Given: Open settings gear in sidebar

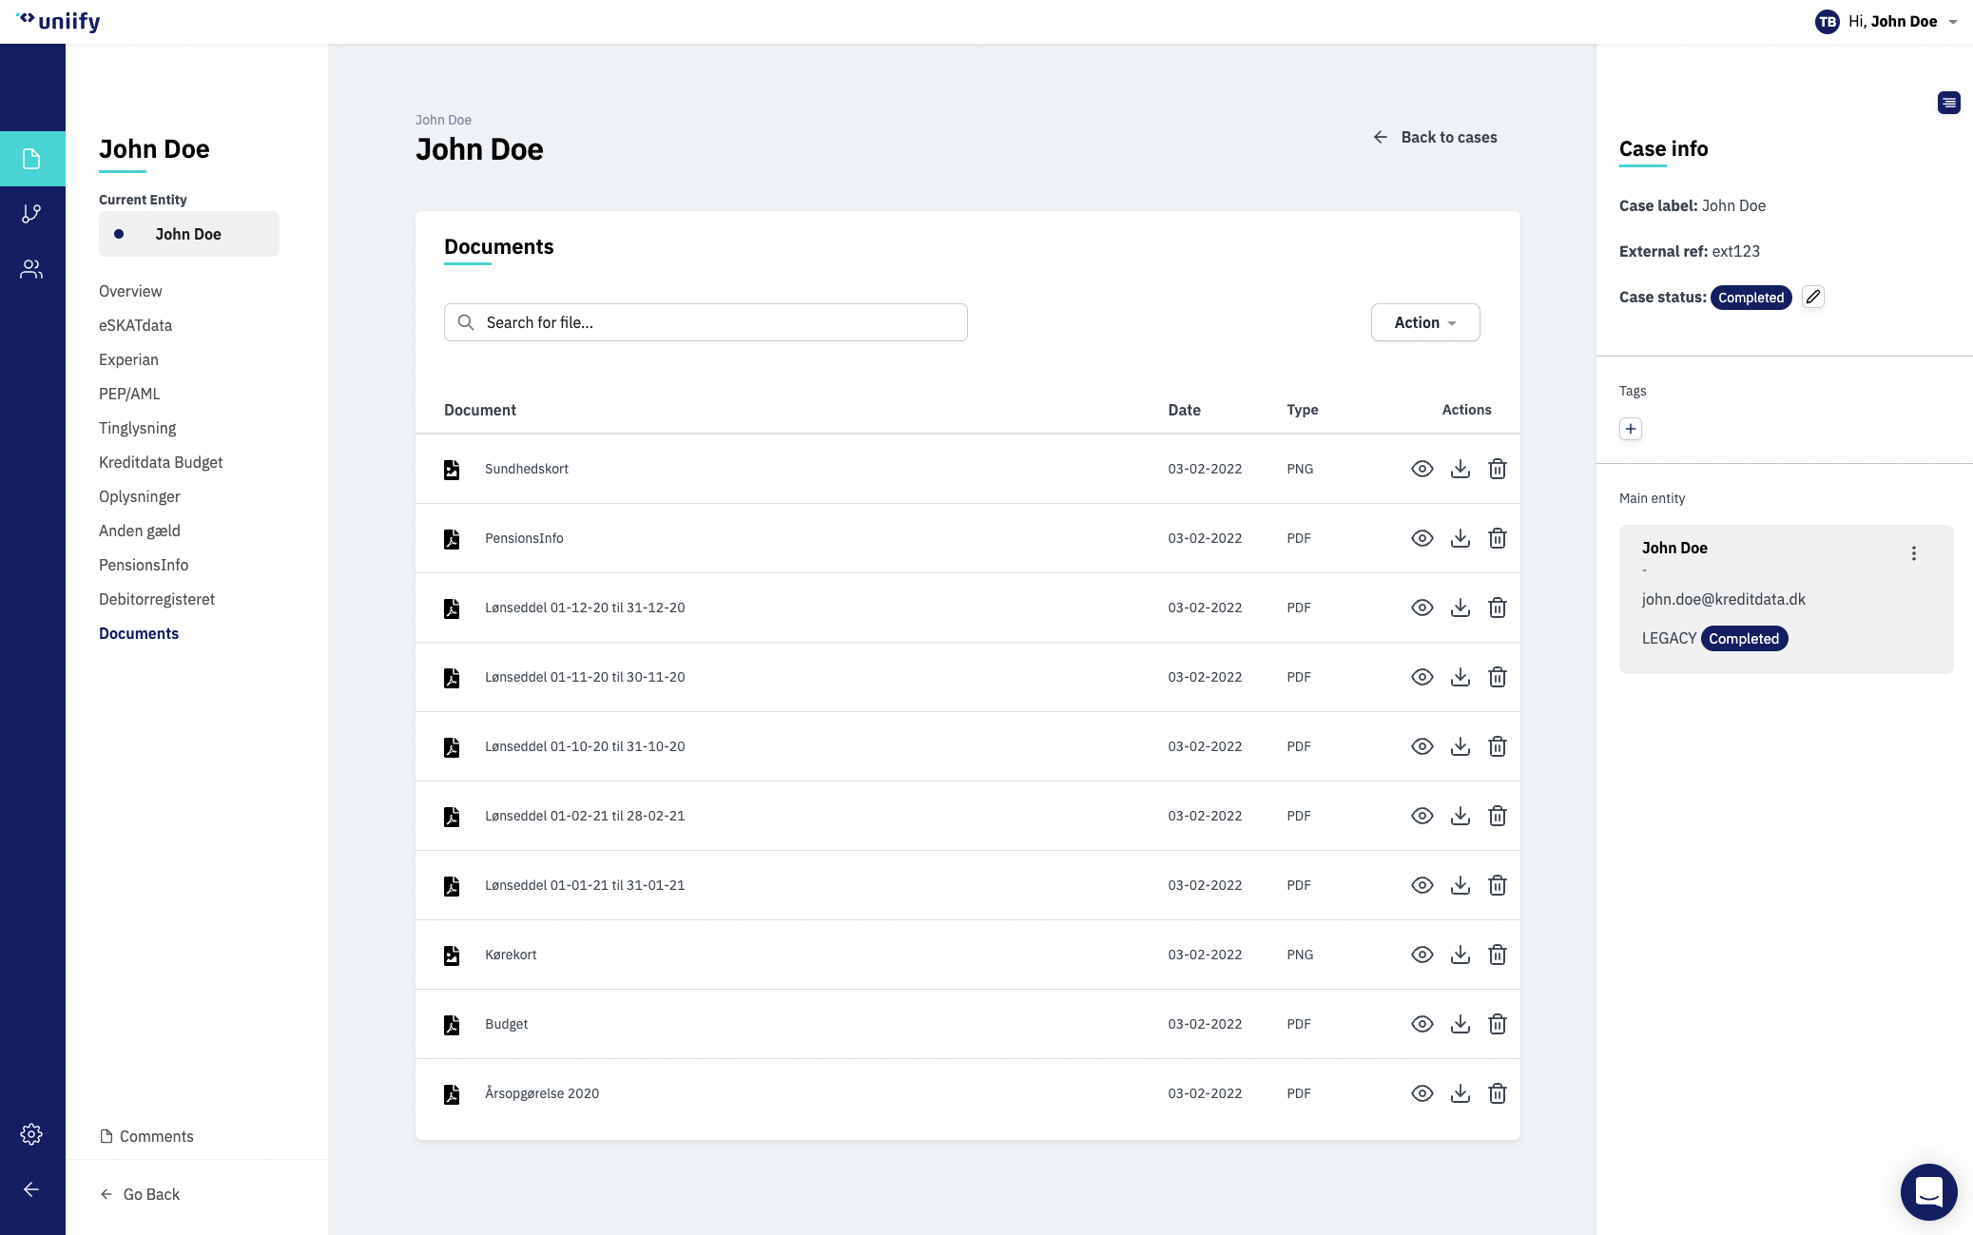Looking at the screenshot, I should (31, 1134).
